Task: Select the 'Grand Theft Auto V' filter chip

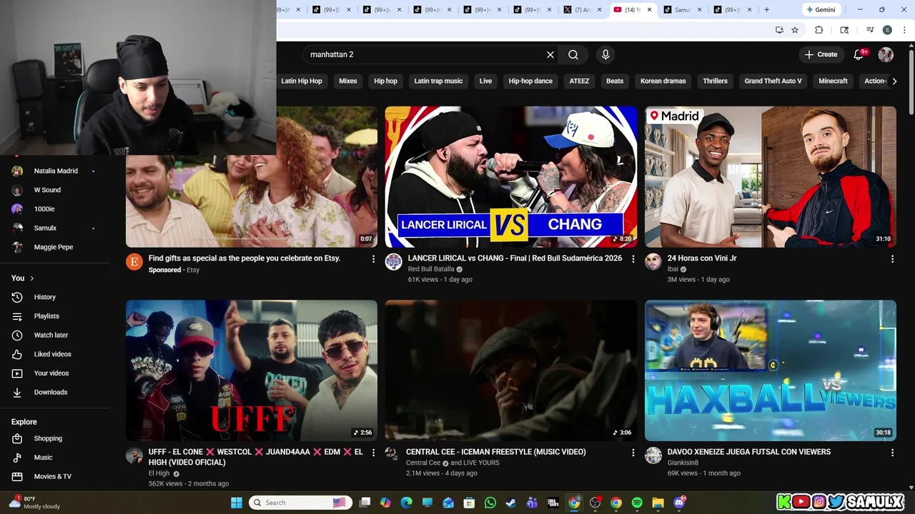Action: tap(773, 81)
